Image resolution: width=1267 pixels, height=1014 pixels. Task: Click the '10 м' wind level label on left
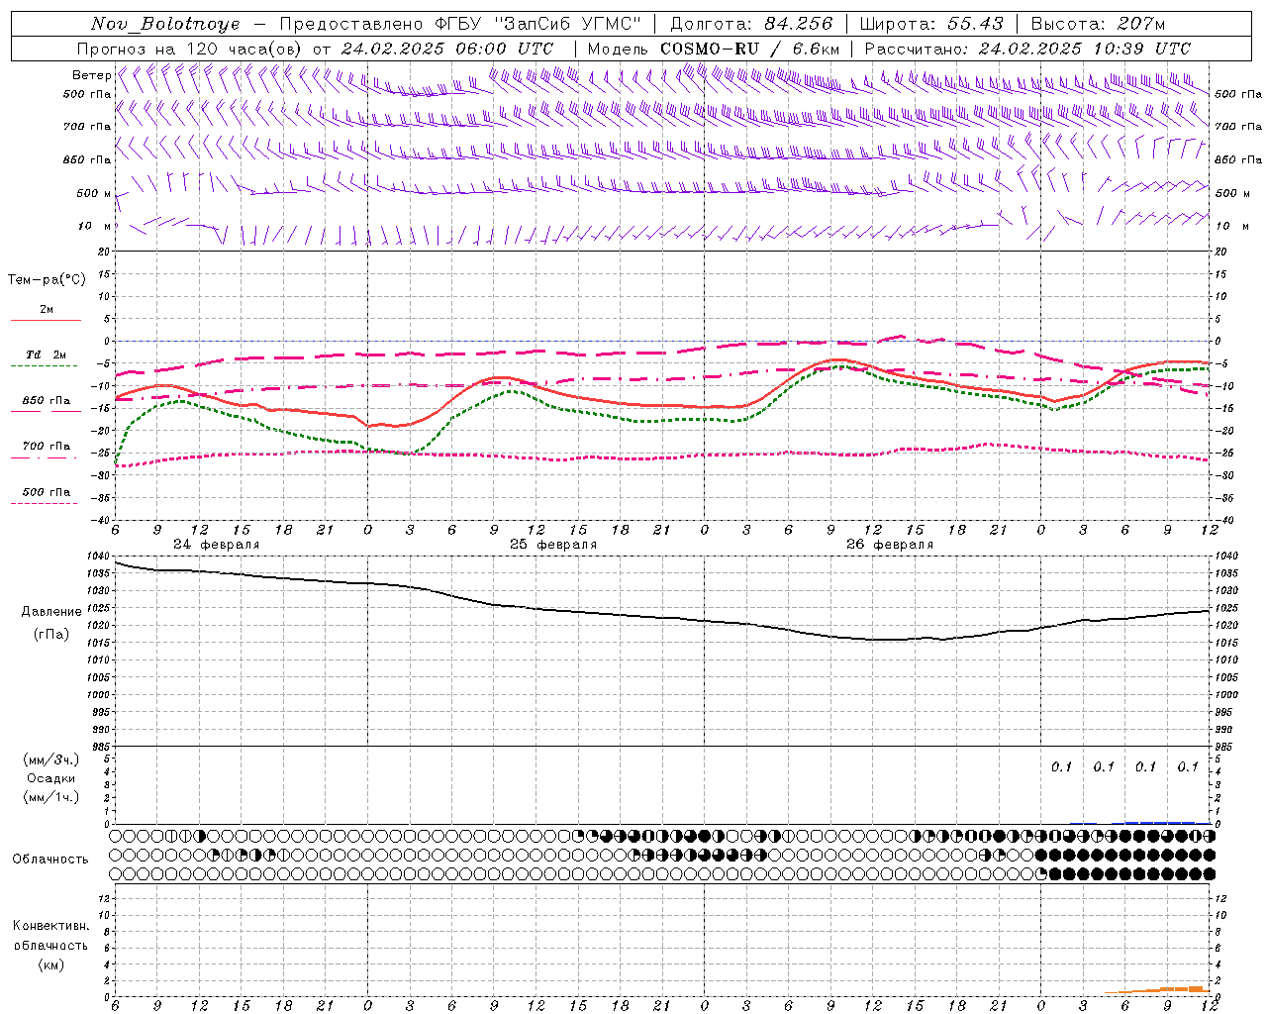point(95,226)
